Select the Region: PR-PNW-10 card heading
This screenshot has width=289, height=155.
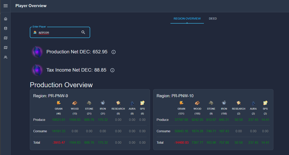pos(175,96)
